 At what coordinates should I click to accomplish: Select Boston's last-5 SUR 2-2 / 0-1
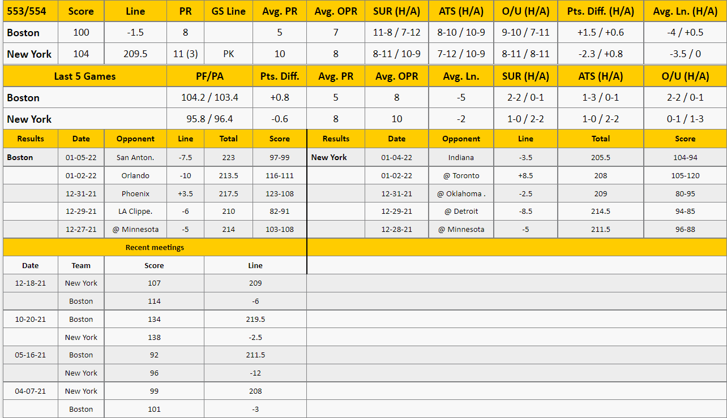pos(525,97)
